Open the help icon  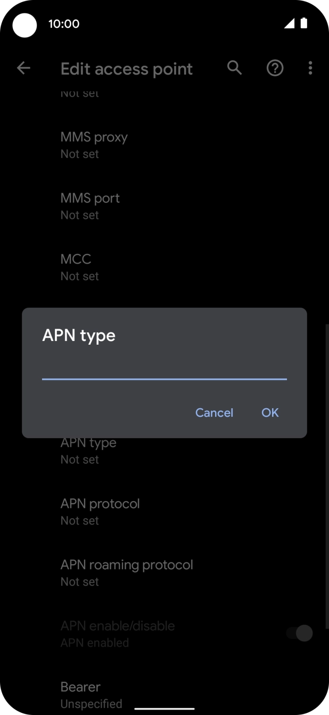pos(275,68)
